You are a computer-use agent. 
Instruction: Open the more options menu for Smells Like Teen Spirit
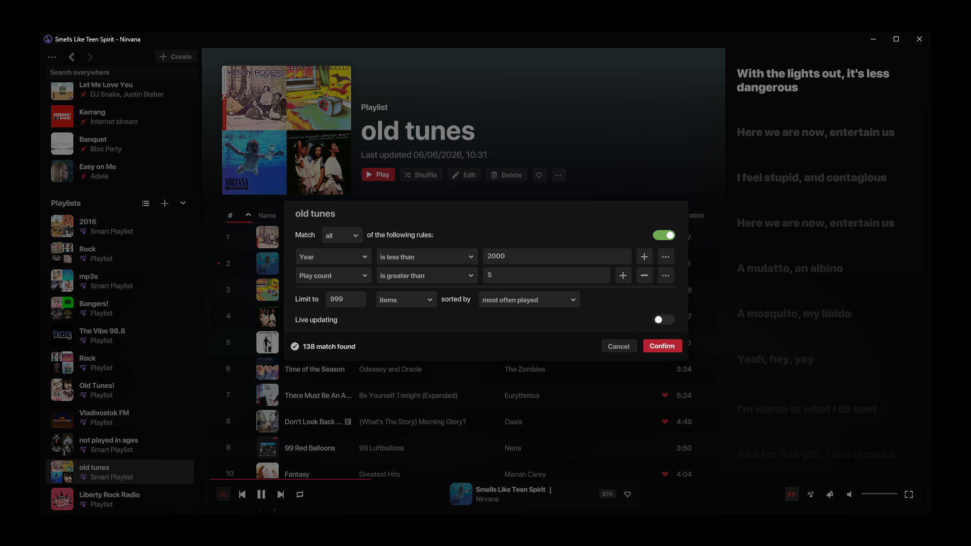point(550,490)
